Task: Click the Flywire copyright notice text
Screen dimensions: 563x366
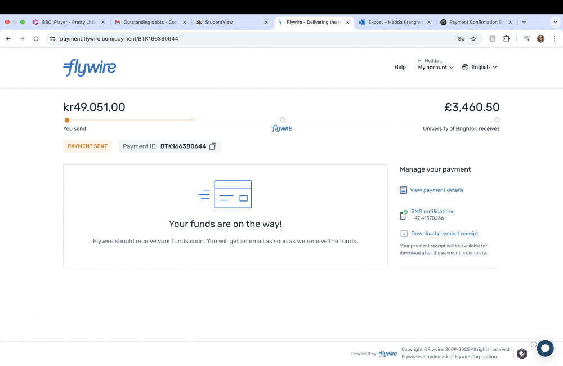Action: (x=455, y=353)
